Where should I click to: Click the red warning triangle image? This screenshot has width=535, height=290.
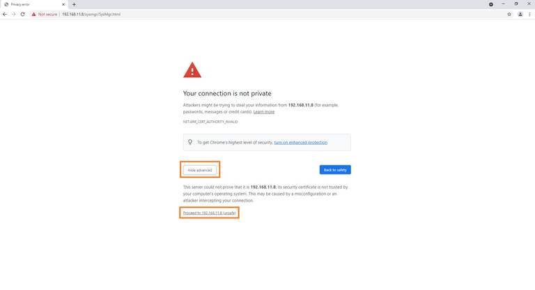(x=192, y=70)
